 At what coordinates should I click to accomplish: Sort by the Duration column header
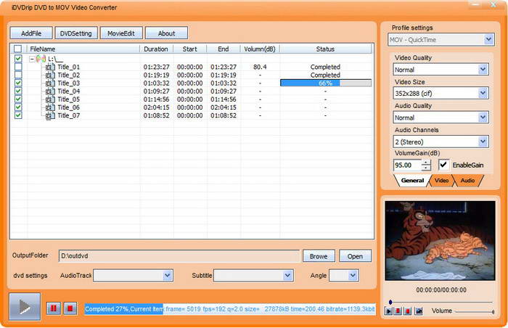pos(156,49)
